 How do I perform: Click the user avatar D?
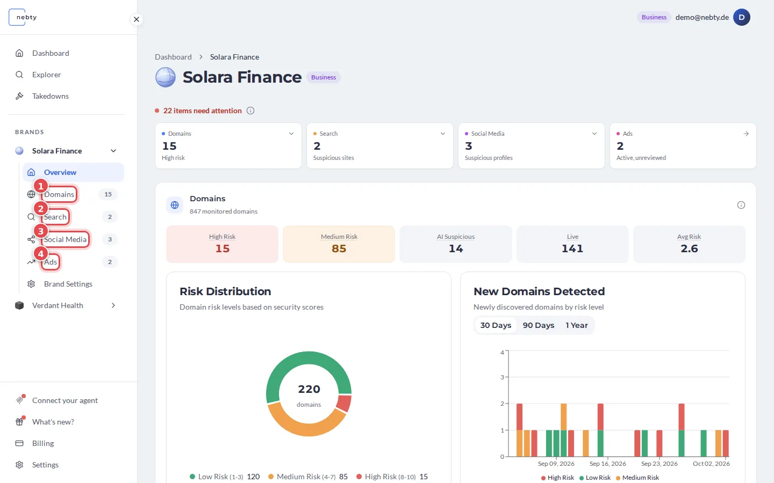742,17
